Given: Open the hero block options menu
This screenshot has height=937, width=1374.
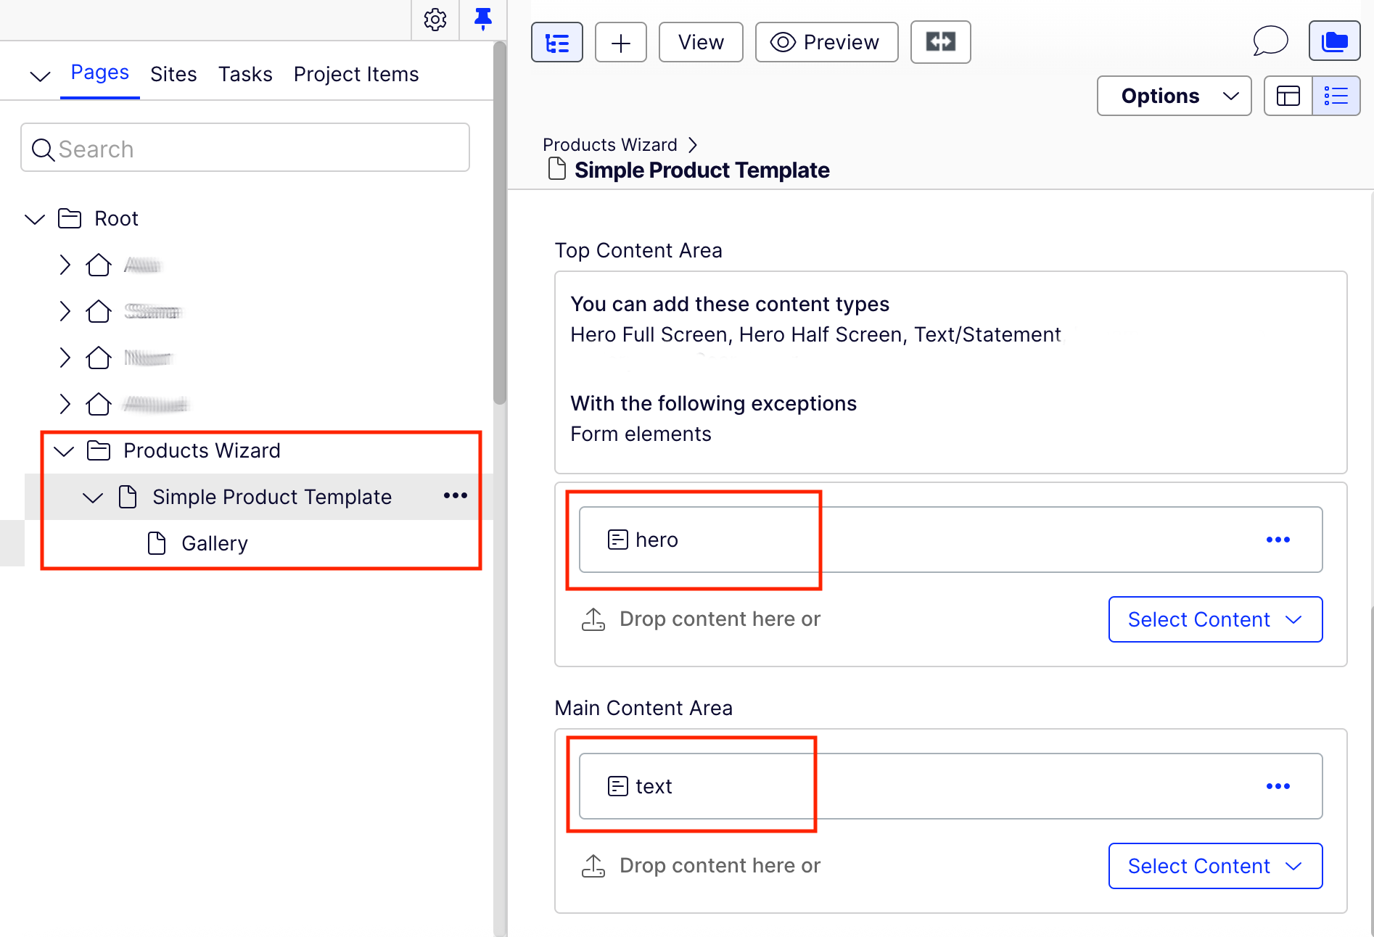Looking at the screenshot, I should 1278,540.
